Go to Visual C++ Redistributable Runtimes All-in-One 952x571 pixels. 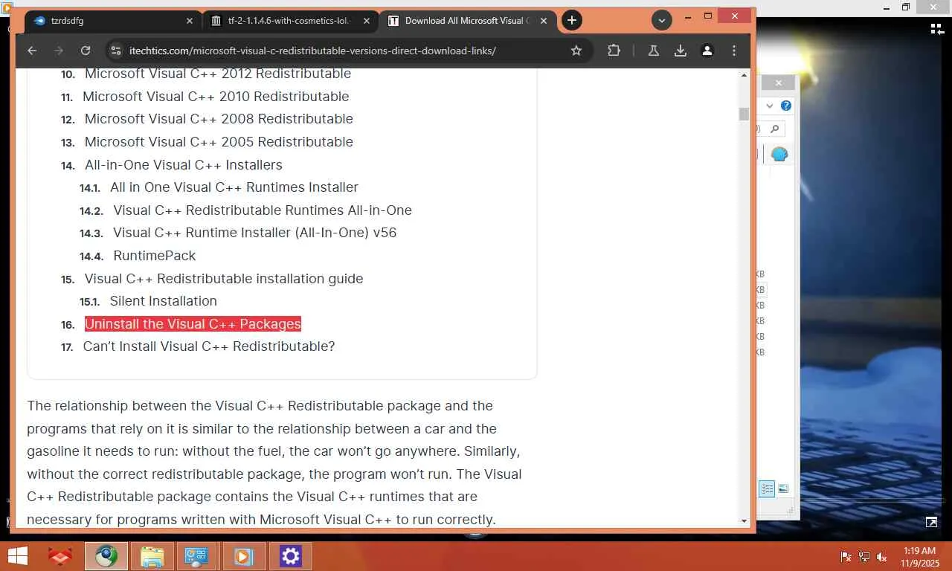tap(263, 210)
